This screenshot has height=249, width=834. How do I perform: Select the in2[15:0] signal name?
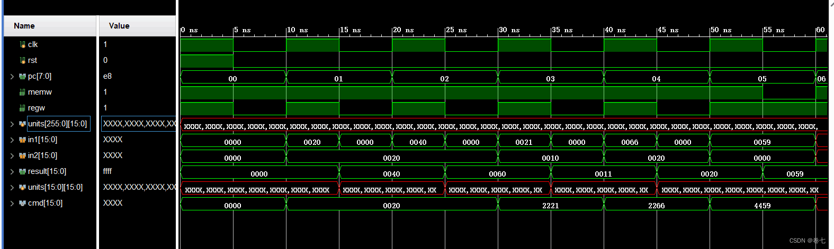point(42,155)
